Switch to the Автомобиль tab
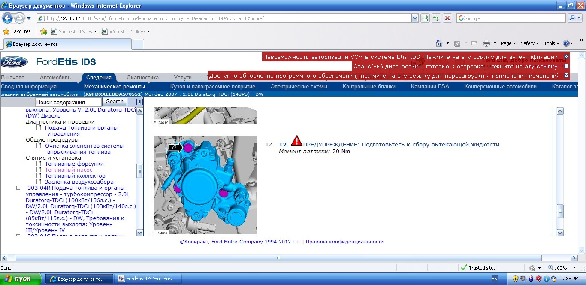Screen dimensions: 586x285 [55, 78]
